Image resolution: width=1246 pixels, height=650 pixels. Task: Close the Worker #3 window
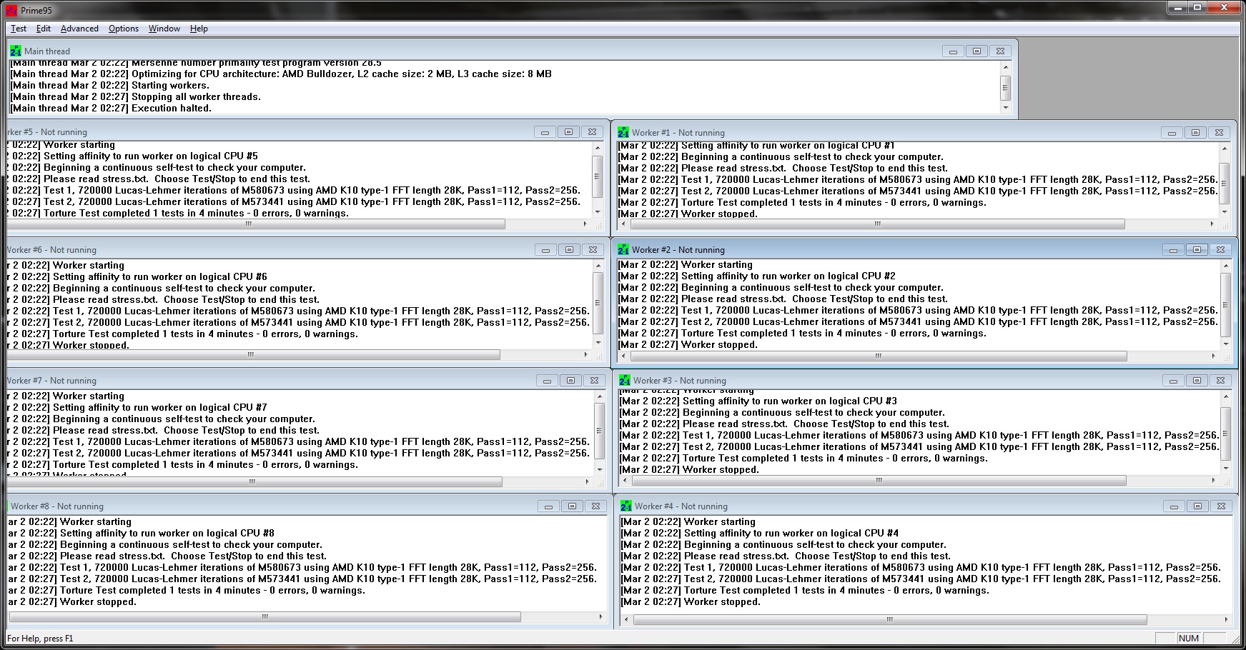(1220, 381)
